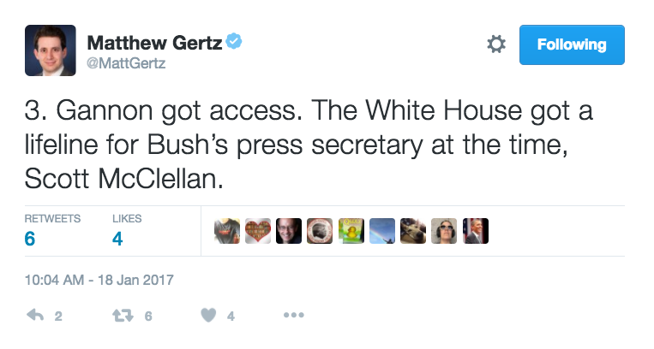The width and height of the screenshot is (654, 349).
Task: Open the avatar with suited man and flag
Action: click(474, 230)
